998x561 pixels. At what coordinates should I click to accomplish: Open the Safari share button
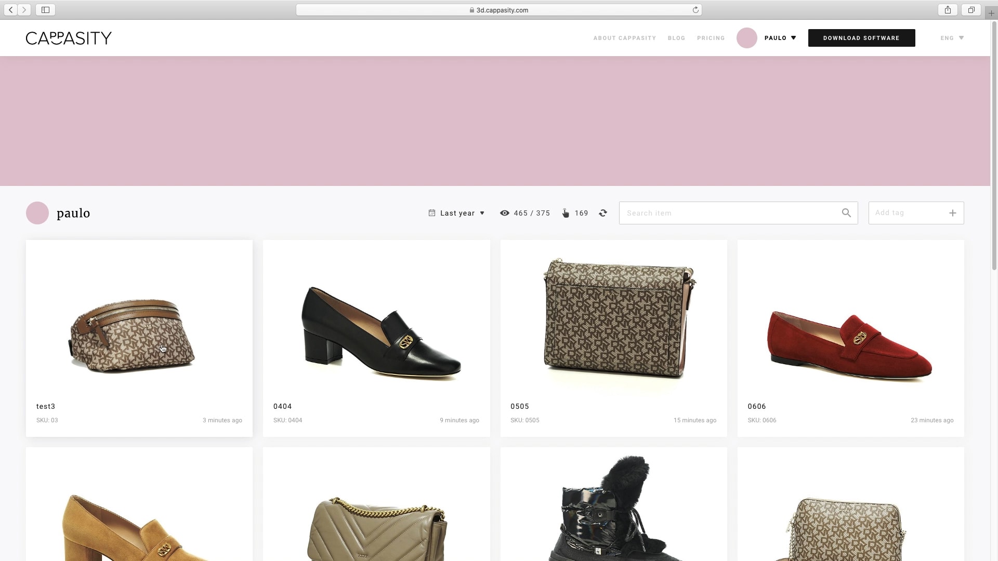pyautogui.click(x=948, y=10)
